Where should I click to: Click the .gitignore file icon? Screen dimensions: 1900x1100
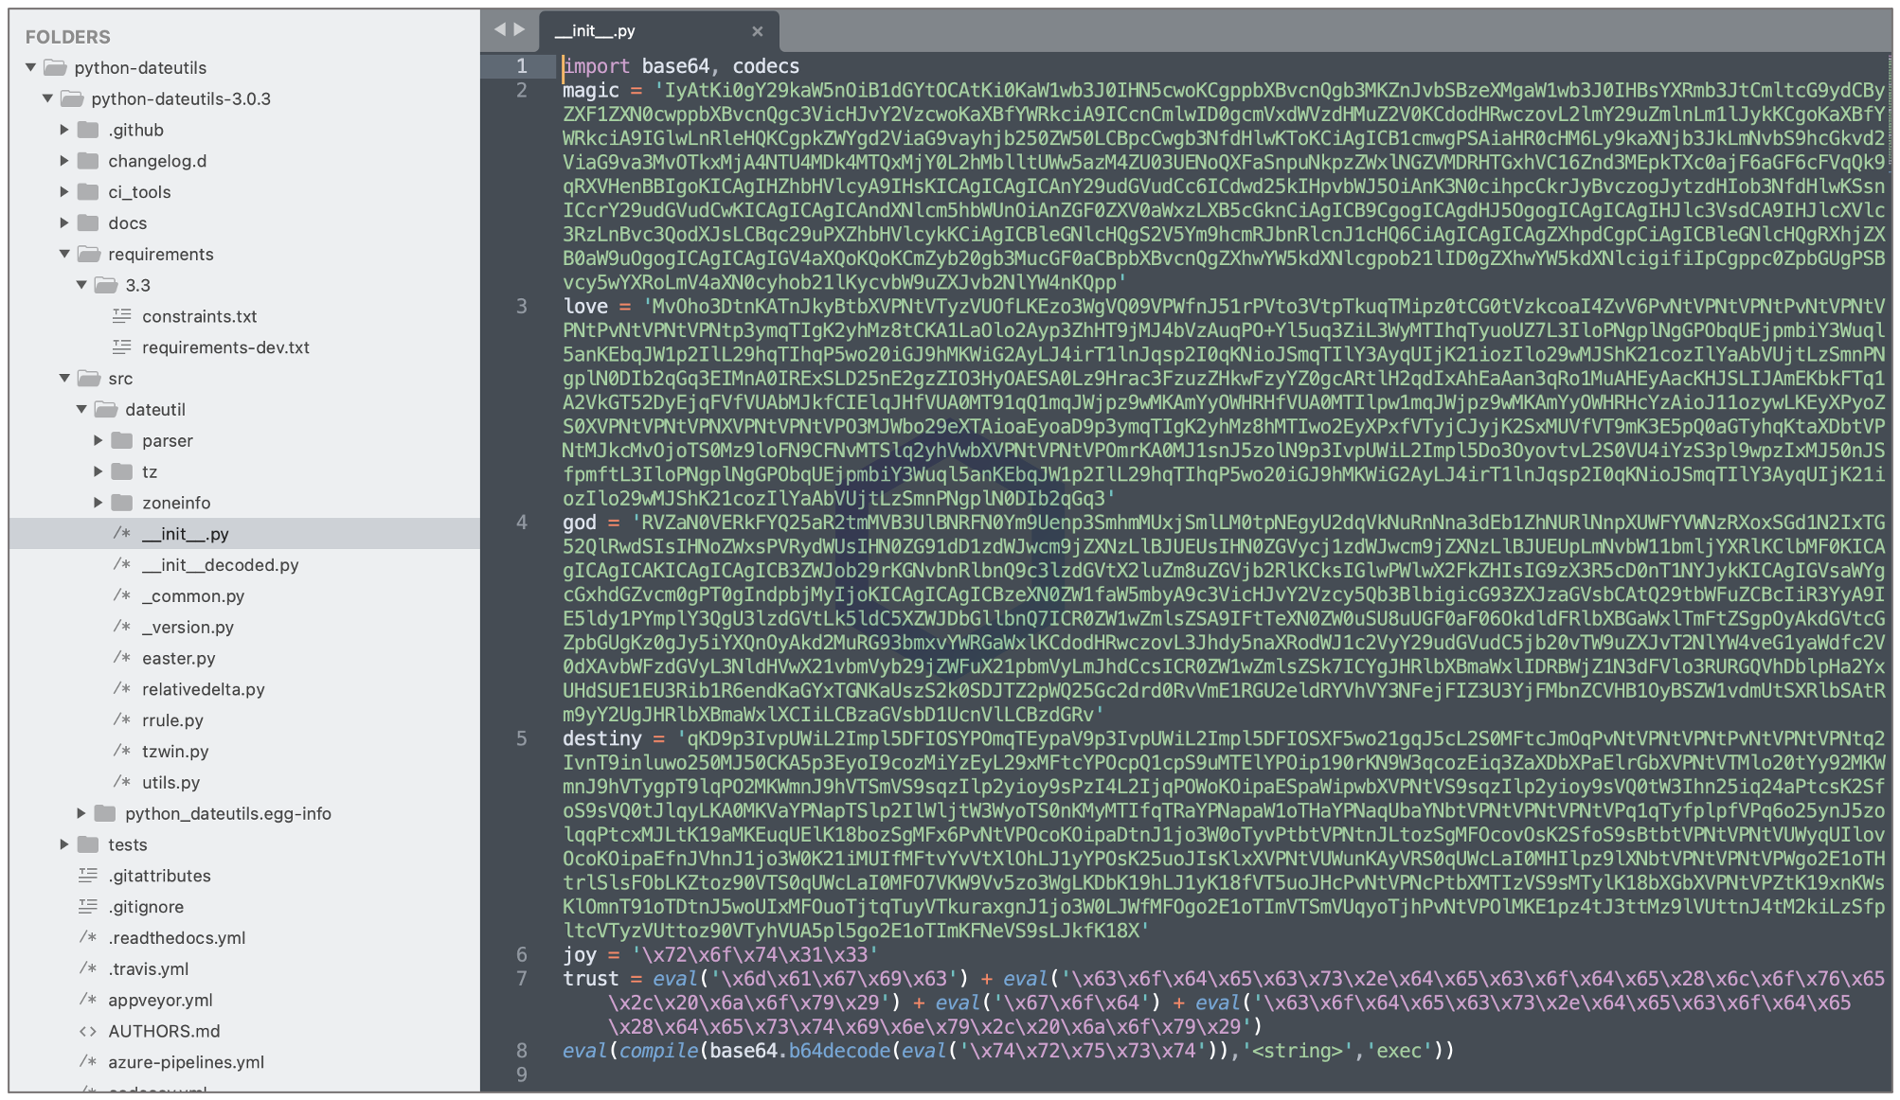click(88, 907)
